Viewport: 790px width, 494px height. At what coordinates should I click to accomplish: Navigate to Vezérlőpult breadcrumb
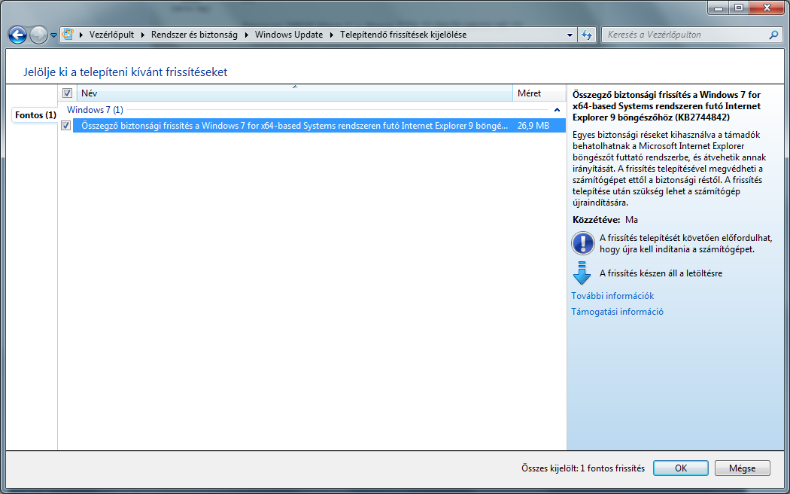click(x=112, y=35)
